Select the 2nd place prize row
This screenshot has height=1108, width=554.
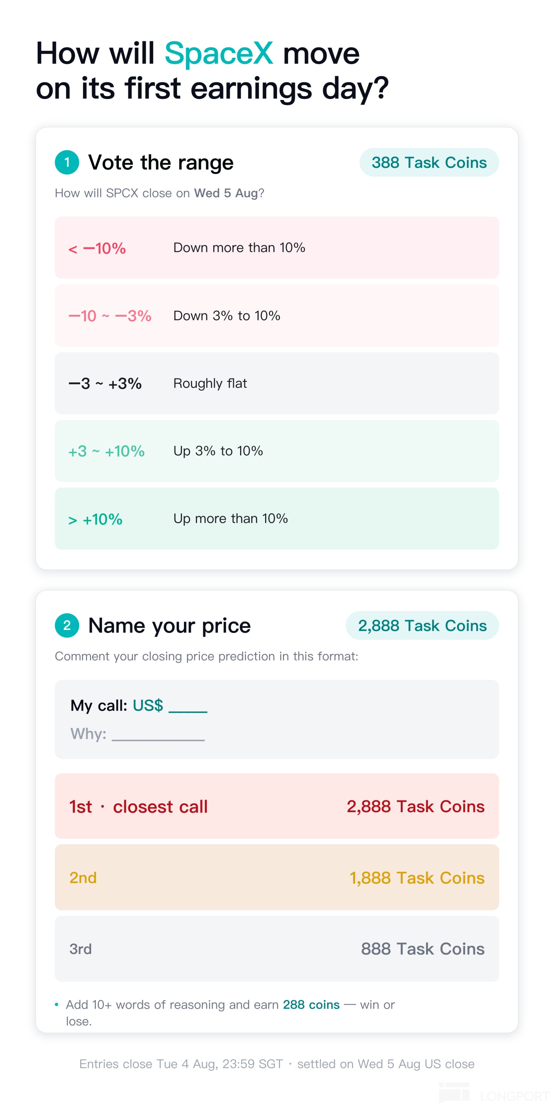[277, 877]
